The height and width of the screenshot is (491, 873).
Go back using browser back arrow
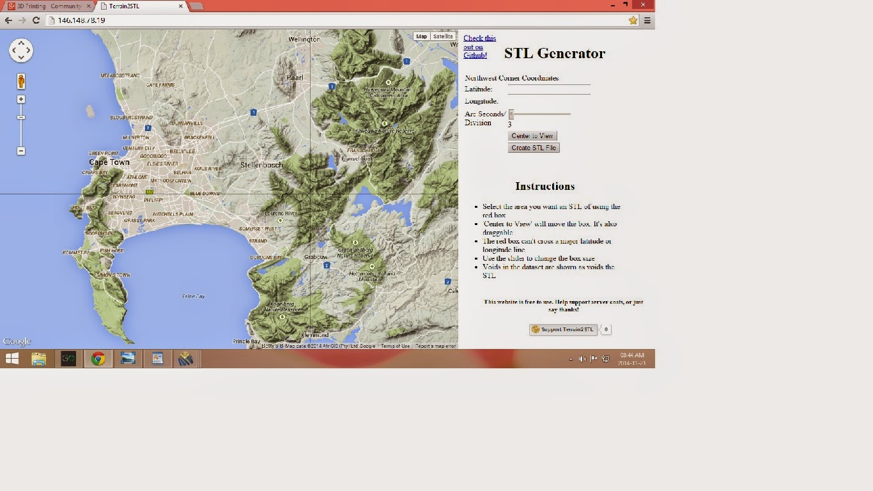click(8, 20)
